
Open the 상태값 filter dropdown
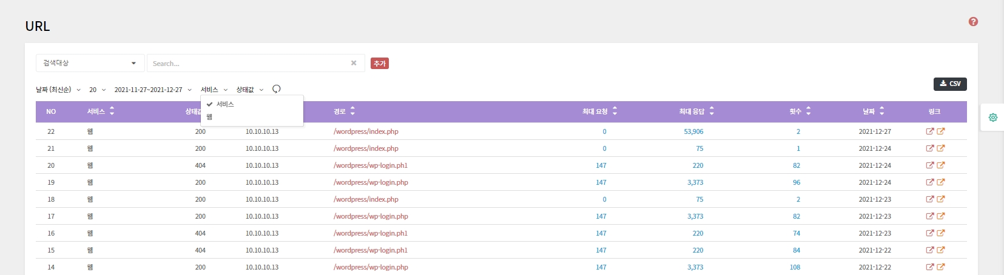click(249, 90)
